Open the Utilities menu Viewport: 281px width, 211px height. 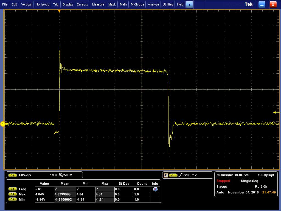coord(168,4)
